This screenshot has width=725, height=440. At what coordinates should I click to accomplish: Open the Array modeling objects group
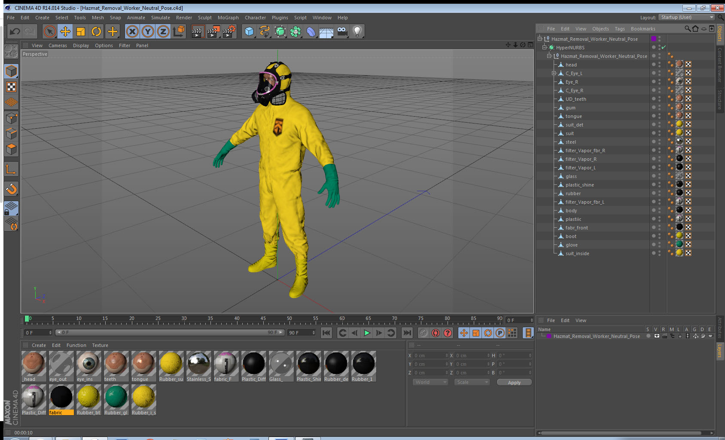pos(295,31)
